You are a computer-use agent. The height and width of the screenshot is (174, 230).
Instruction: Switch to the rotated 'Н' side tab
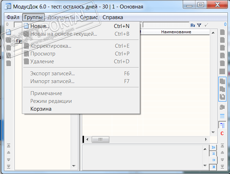[x=213, y=153]
